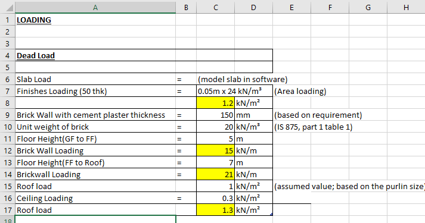Image resolution: width=425 pixels, height=223 pixels.
Task: Select 'Unit weight of brick' cell
Action: tap(95, 127)
